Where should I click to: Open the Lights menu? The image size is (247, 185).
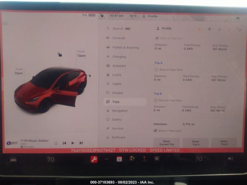click(x=114, y=84)
